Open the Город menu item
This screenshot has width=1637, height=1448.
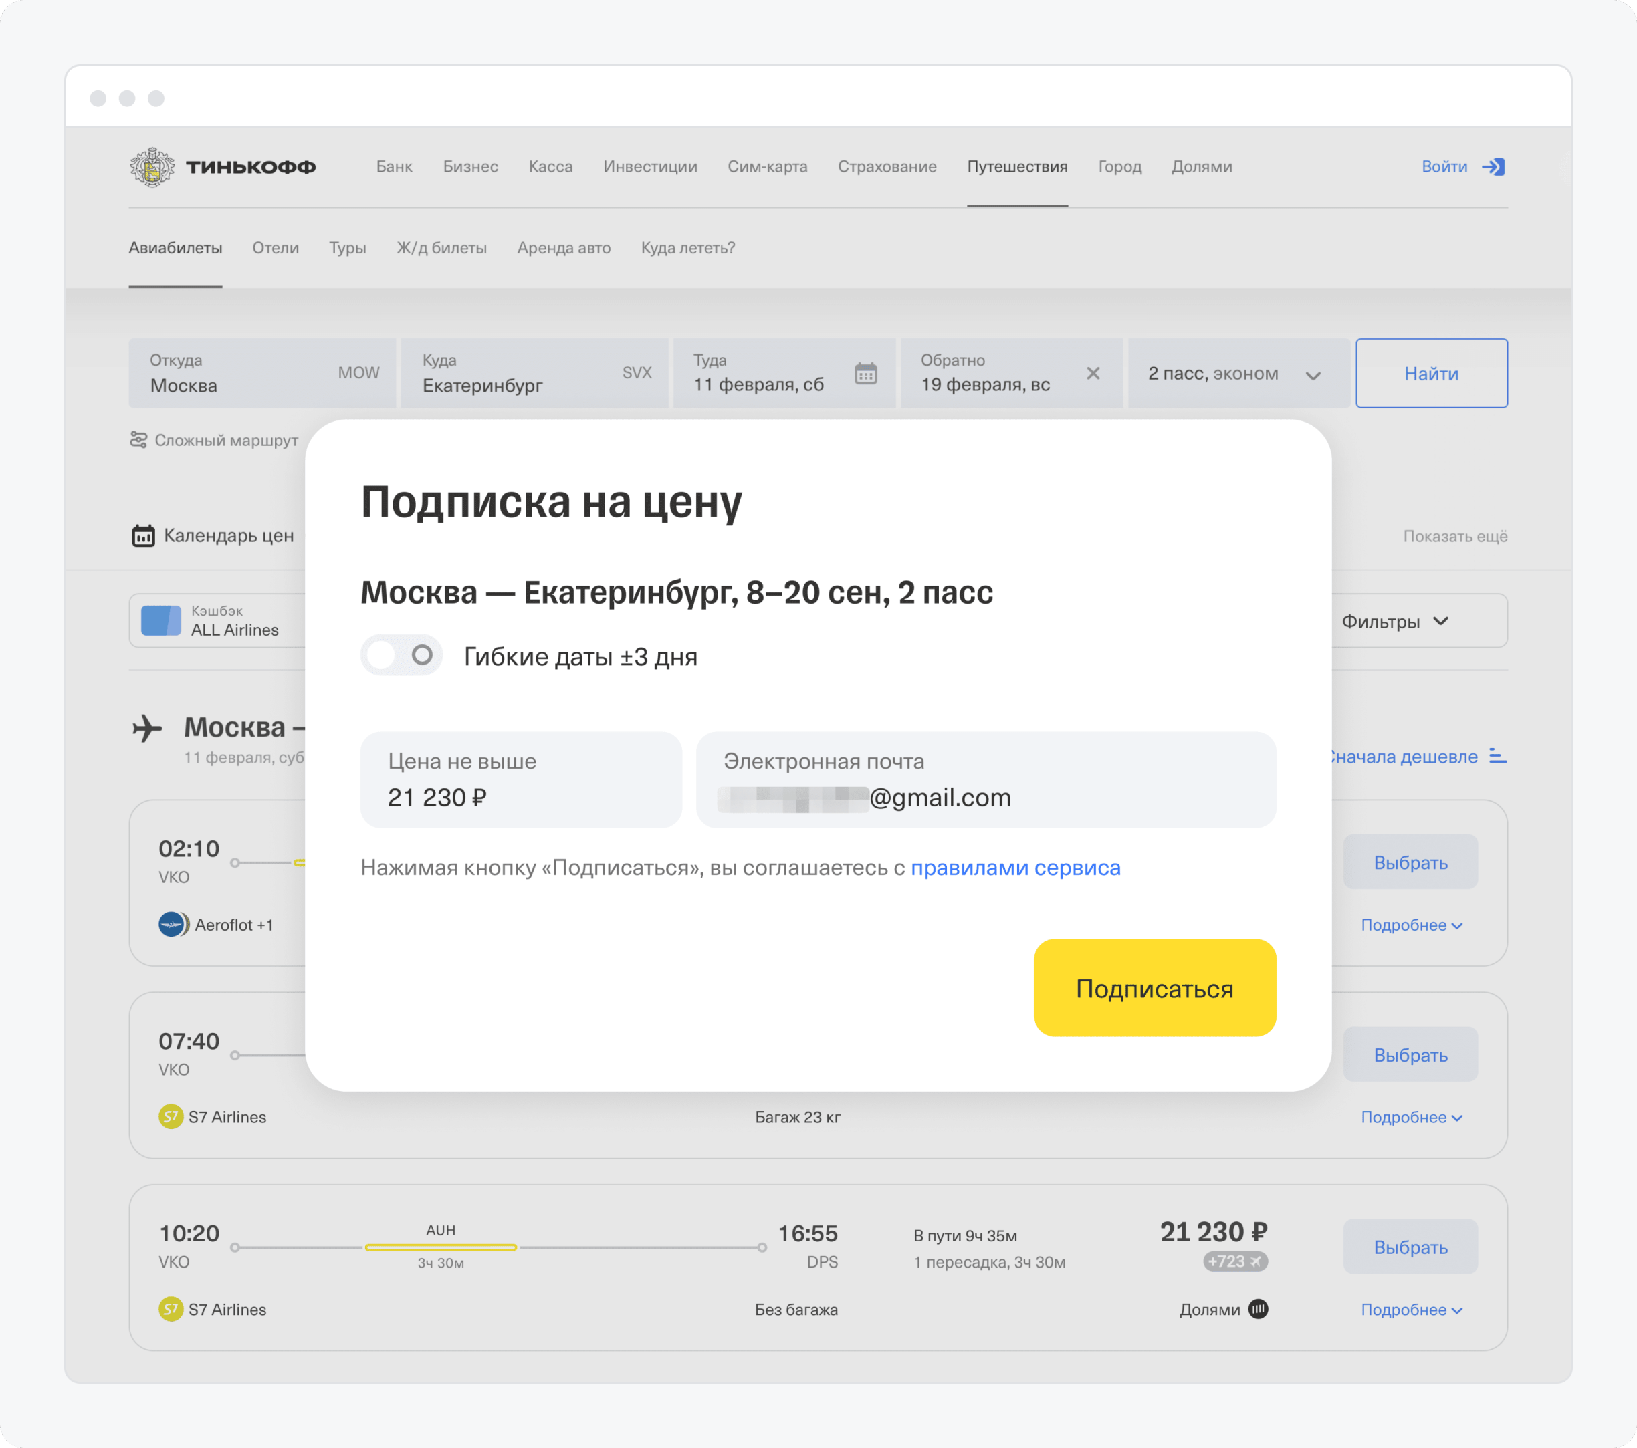coord(1119,166)
